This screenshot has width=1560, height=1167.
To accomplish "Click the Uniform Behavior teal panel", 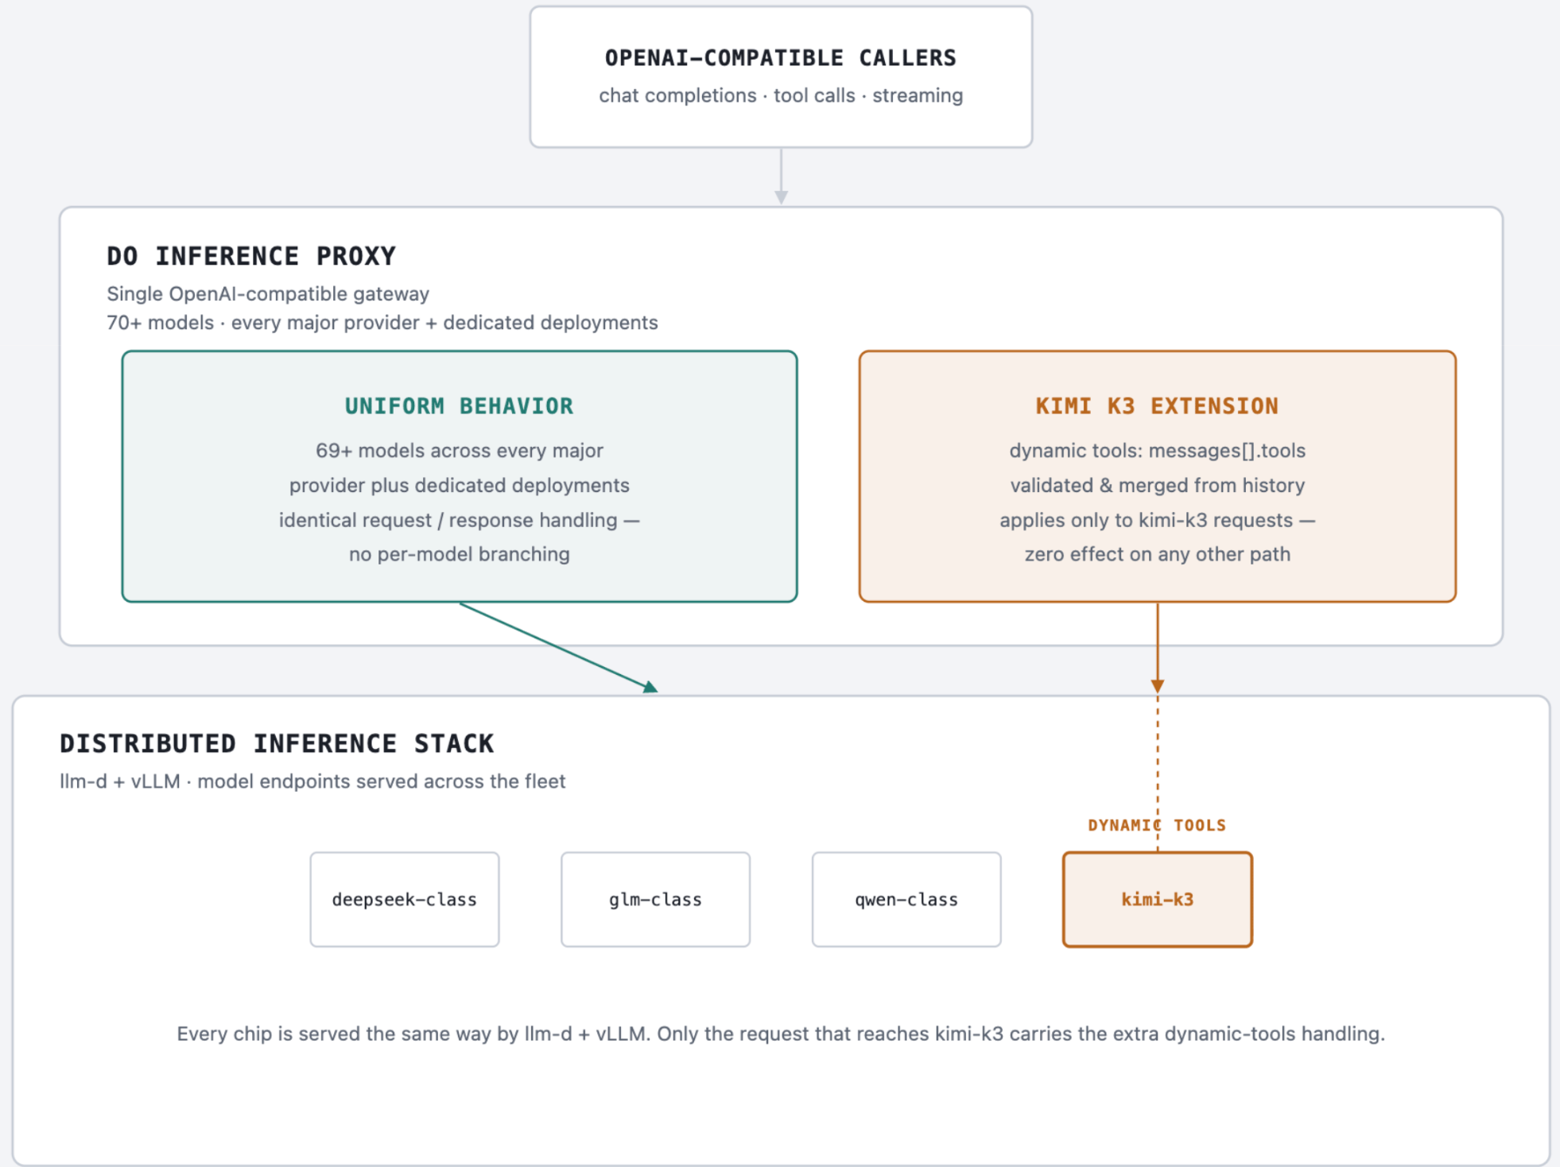I will (460, 476).
